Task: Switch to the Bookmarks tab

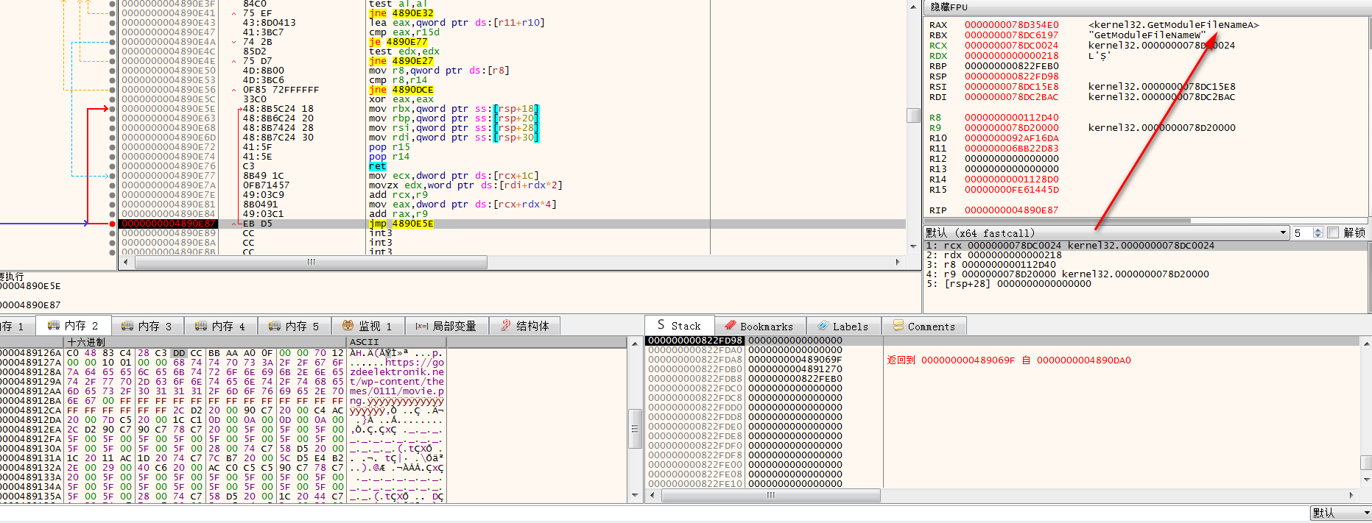Action: point(759,327)
